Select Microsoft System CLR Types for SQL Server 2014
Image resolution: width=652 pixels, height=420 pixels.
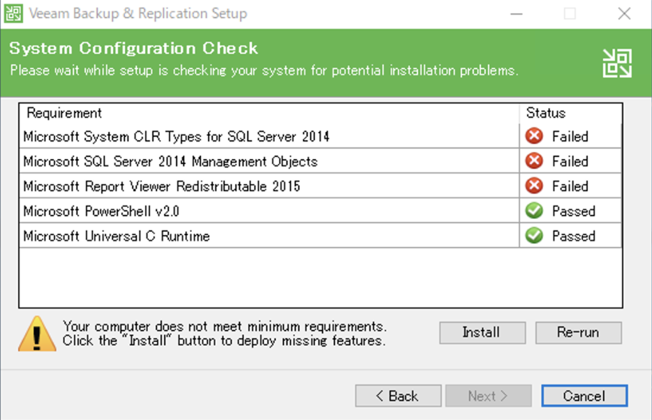pos(320,136)
